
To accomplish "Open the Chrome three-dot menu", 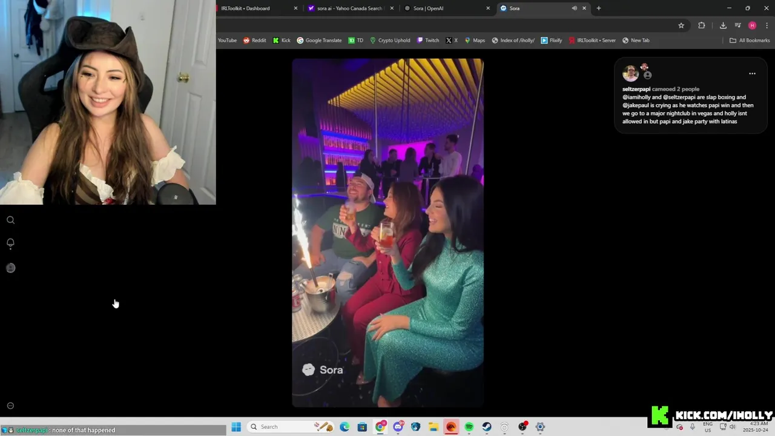I will click(x=767, y=25).
